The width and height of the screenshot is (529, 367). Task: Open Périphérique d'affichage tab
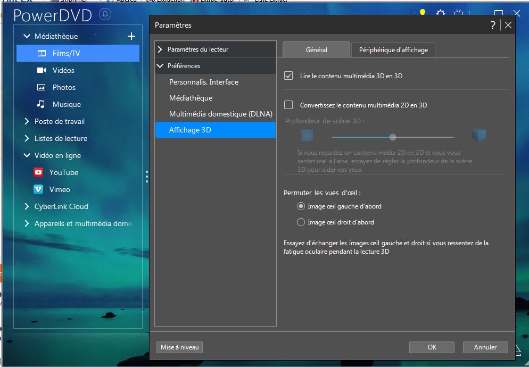(393, 50)
